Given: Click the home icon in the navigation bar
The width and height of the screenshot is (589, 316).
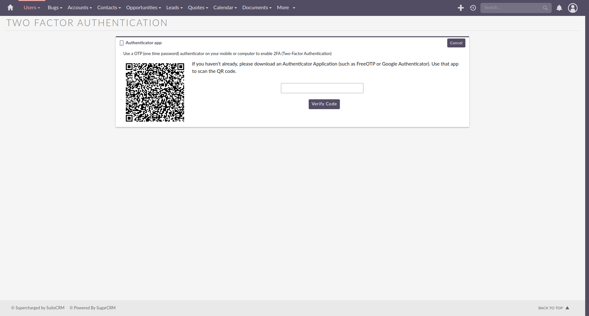Looking at the screenshot, I should pyautogui.click(x=10, y=7).
